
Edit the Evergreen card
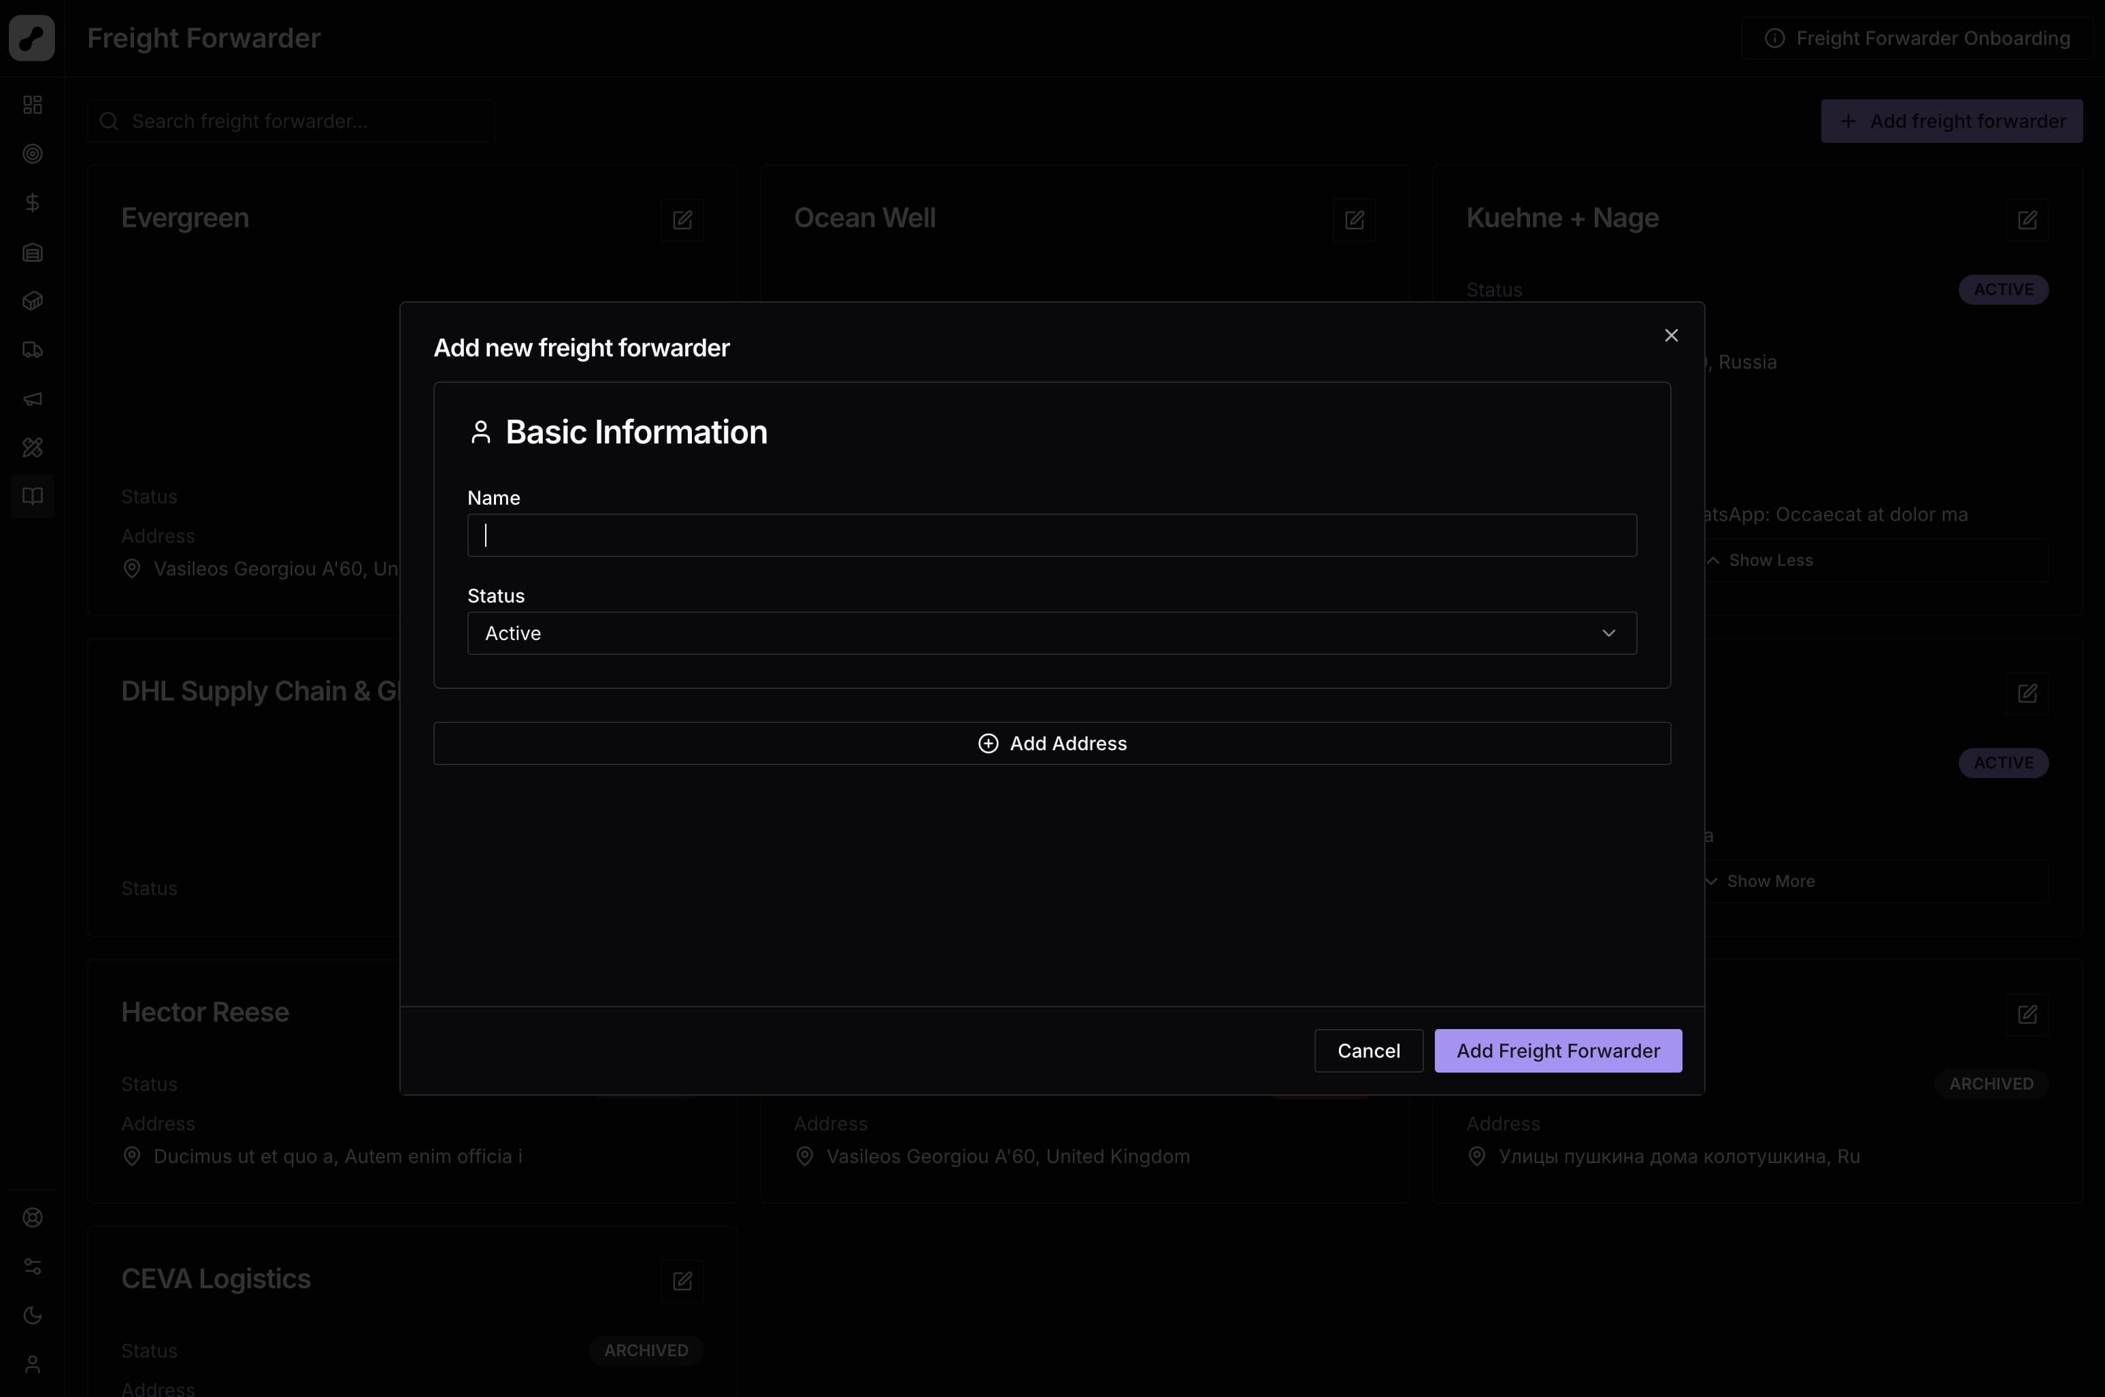pyautogui.click(x=682, y=220)
